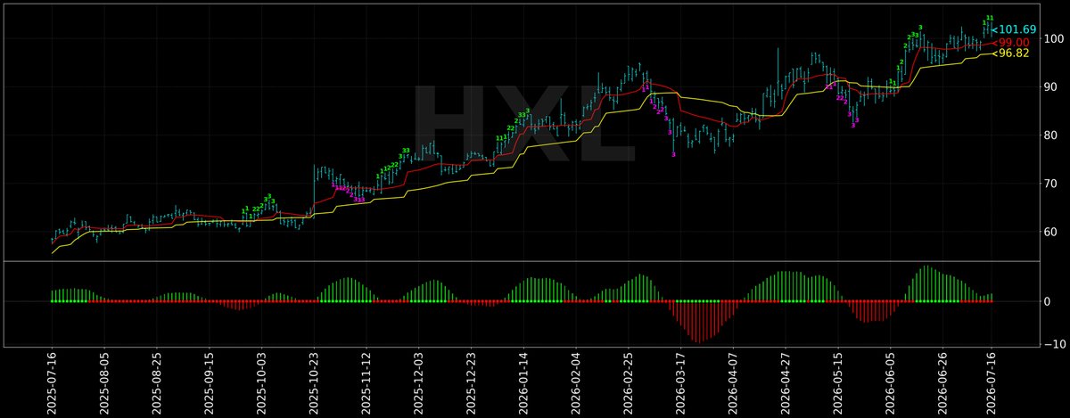
Task: Click the 70 price axis tick
Action: click(x=1052, y=184)
